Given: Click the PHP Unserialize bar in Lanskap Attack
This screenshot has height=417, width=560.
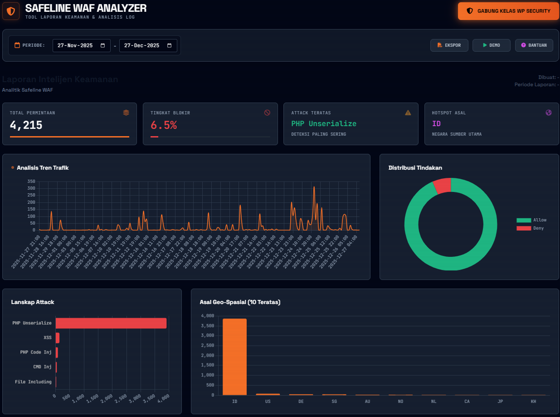Looking at the screenshot, I should pos(111,323).
